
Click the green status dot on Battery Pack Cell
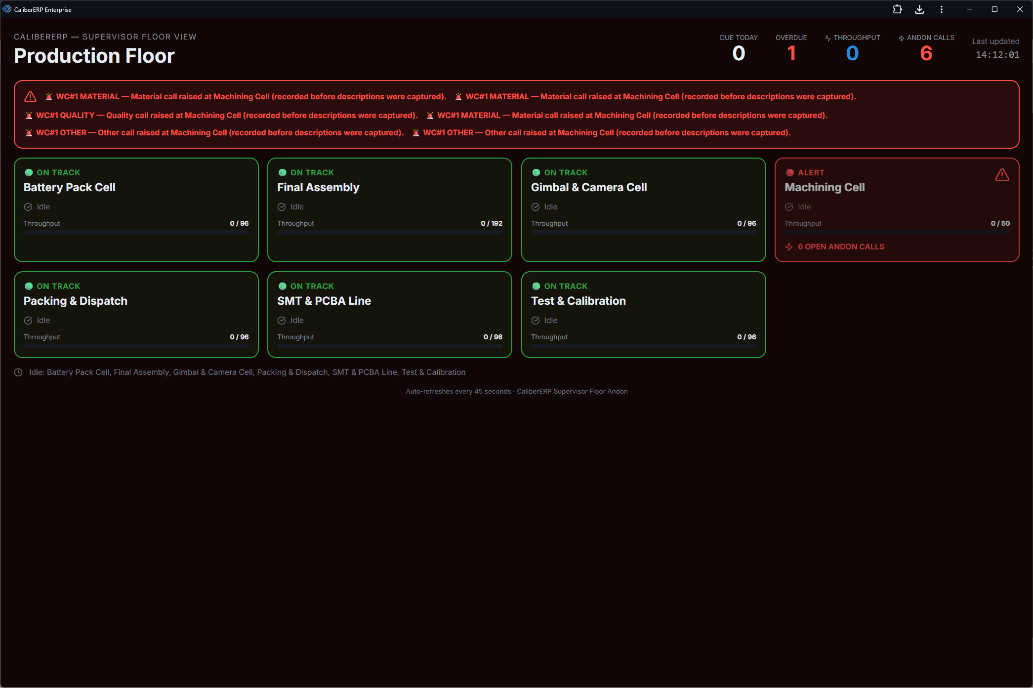click(29, 173)
